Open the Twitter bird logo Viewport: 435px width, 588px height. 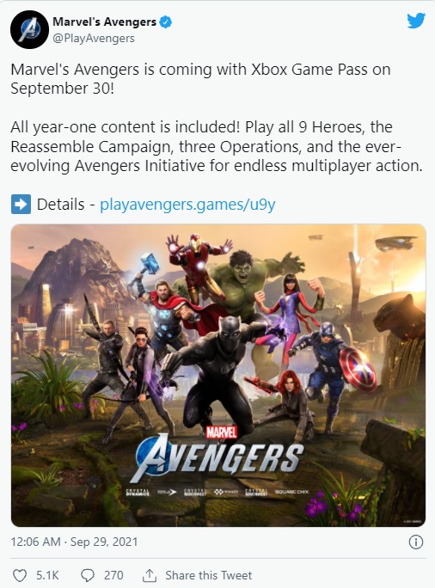click(x=416, y=21)
